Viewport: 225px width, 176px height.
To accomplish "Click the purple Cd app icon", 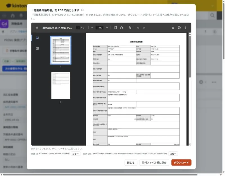I will [4, 24].
